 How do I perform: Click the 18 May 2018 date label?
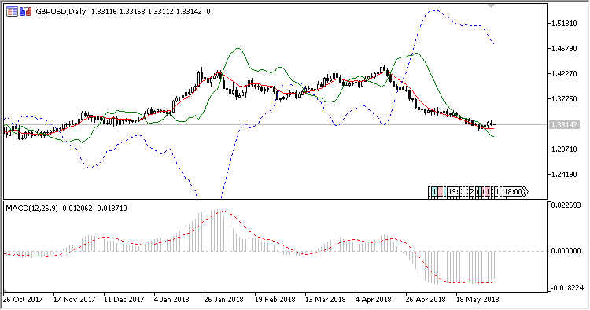(478, 300)
